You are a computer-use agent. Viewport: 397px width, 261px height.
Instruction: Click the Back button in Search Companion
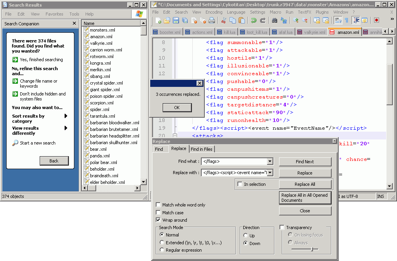(x=54, y=161)
